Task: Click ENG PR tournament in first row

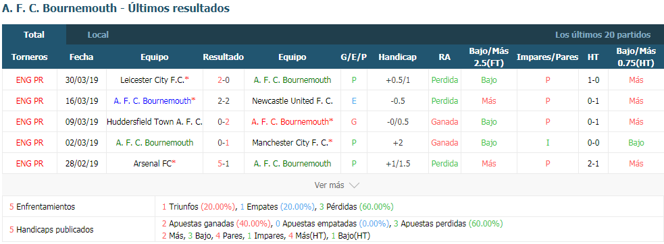Action: coord(30,80)
